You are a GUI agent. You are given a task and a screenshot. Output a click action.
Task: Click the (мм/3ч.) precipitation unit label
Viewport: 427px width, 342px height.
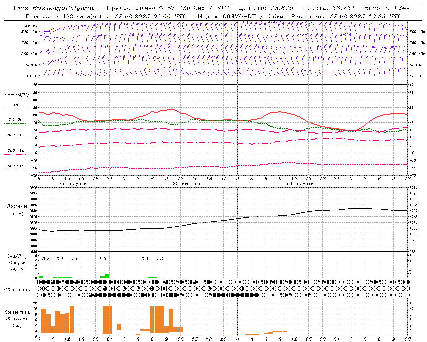17,256
